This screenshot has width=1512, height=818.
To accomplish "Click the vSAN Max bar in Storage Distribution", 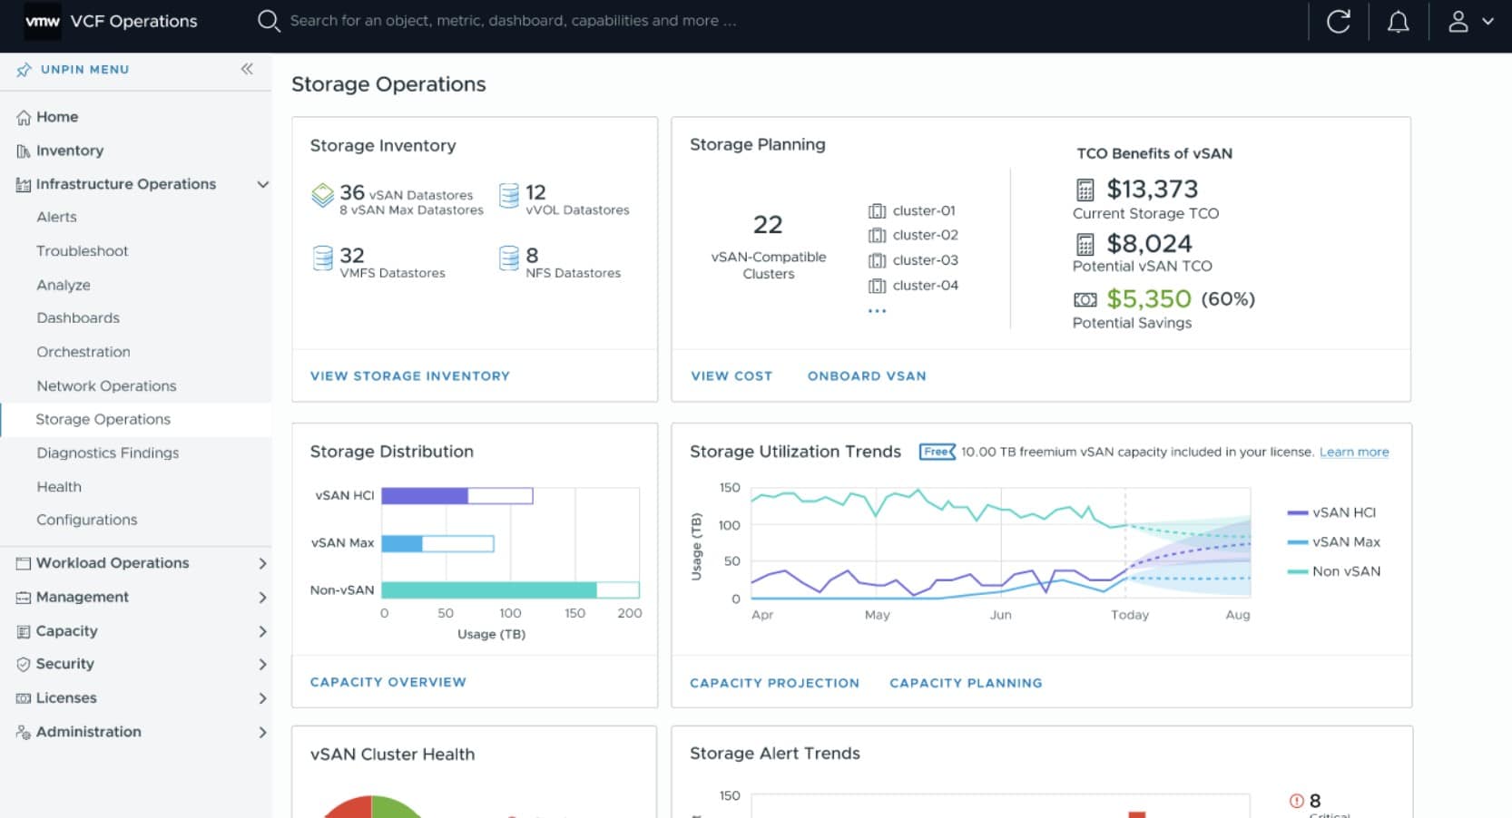I will [x=403, y=542].
